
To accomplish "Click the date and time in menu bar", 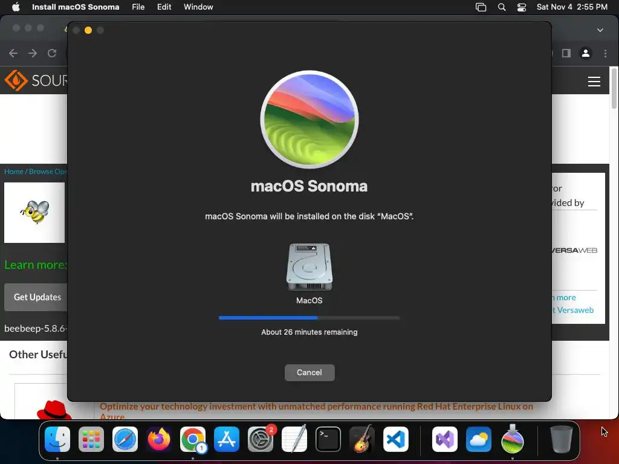I will (x=572, y=7).
